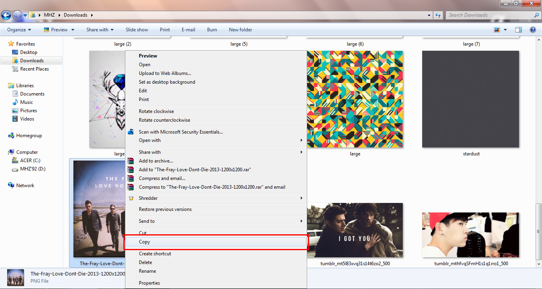Click the change view icon

coord(497,30)
